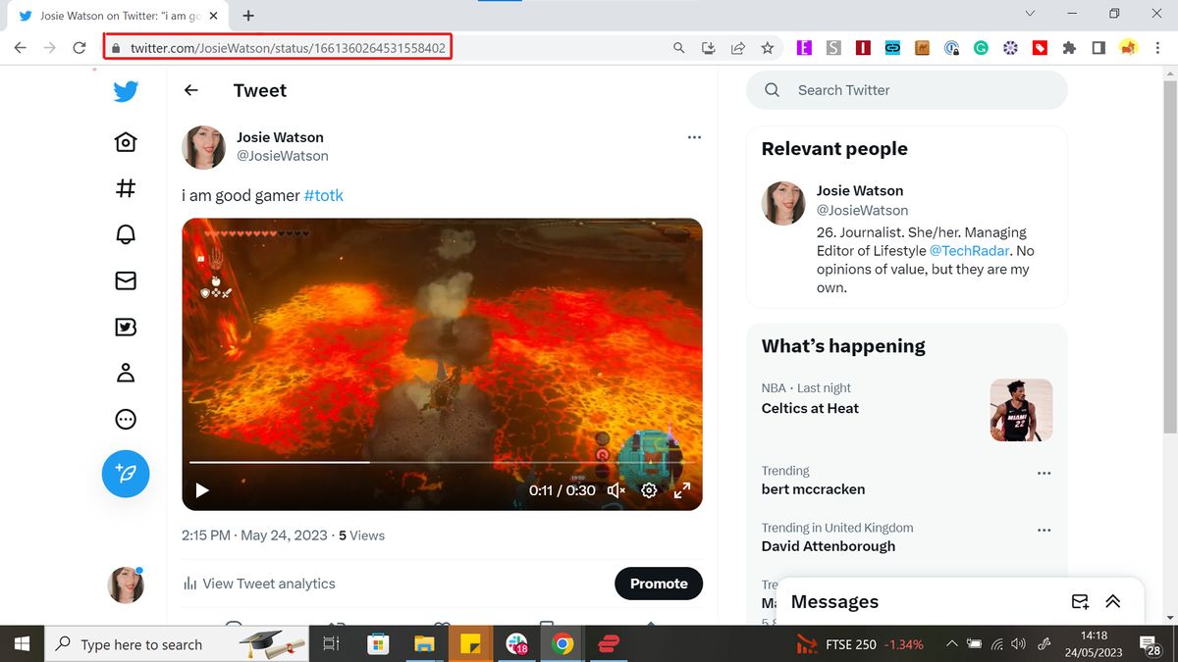Open options for the bert mccracken trend
Image resolution: width=1178 pixels, height=662 pixels.
pyautogui.click(x=1044, y=473)
